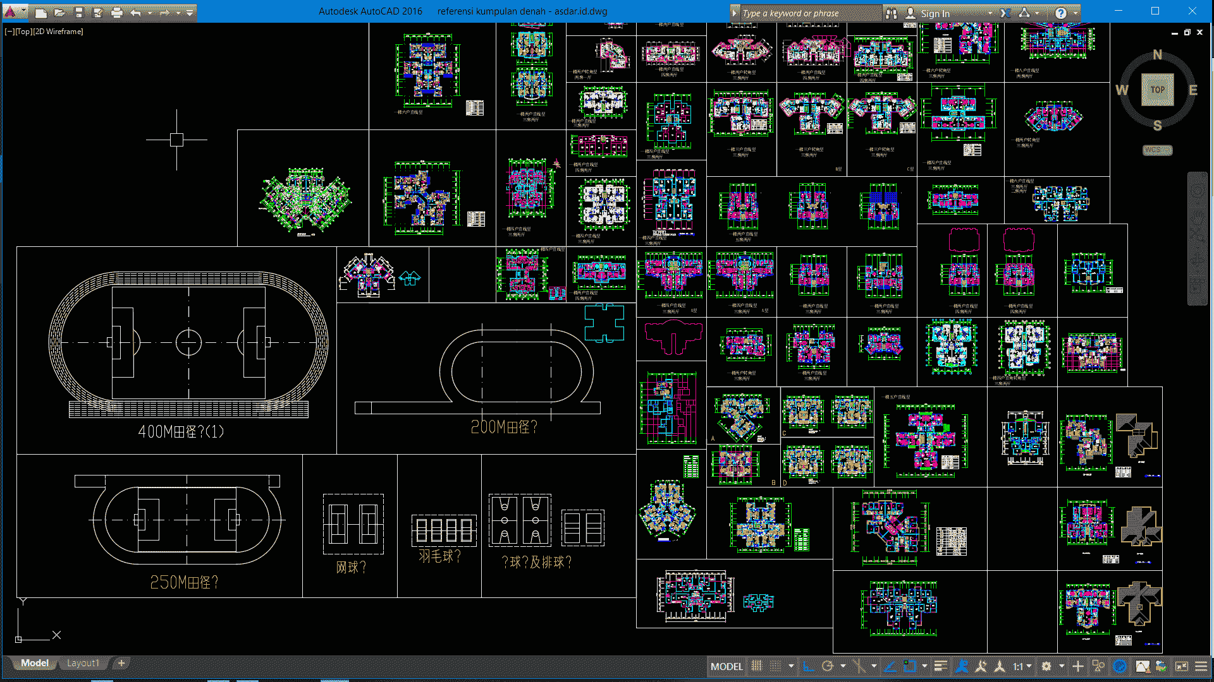This screenshot has width=1214, height=682.
Task: Click the Open file icon
Action: [x=59, y=13]
